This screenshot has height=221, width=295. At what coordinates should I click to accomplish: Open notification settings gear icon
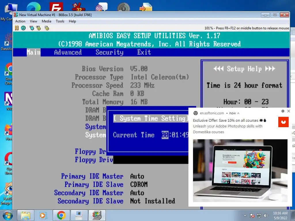coord(283,111)
